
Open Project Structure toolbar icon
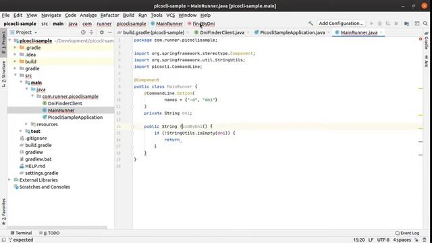[x=406, y=24]
